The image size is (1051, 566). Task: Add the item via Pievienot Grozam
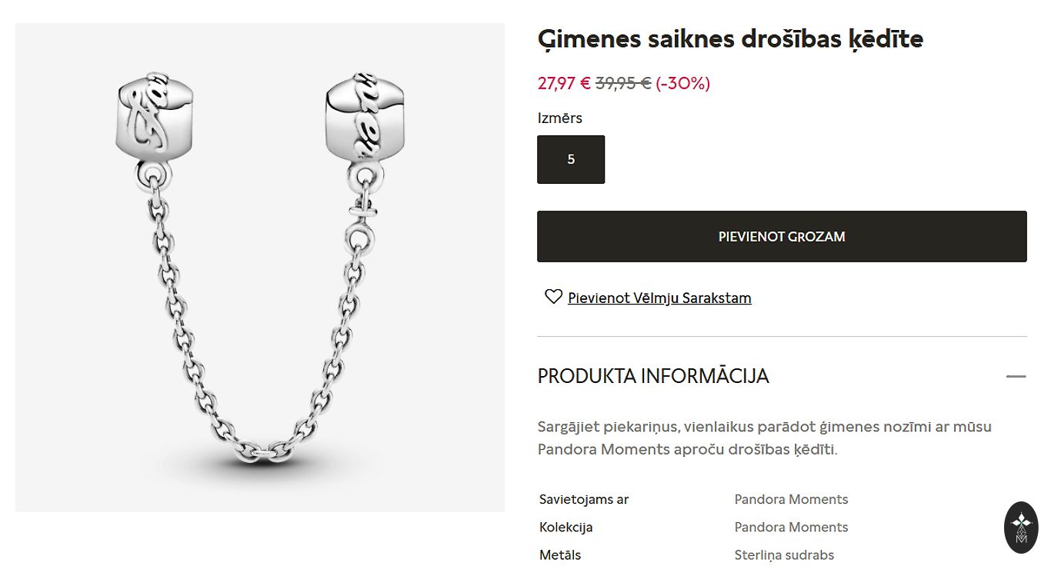[x=782, y=237]
